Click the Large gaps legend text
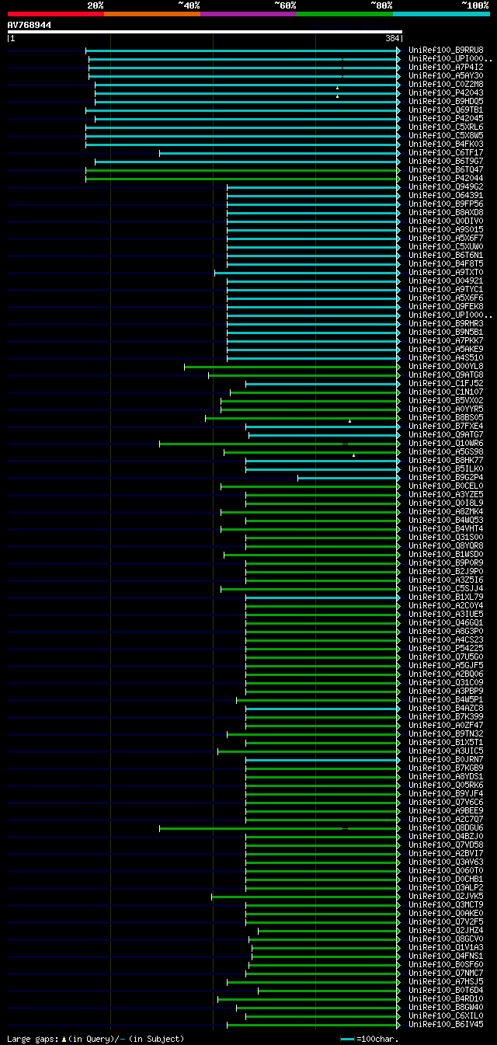497x1045 pixels. [96, 1039]
